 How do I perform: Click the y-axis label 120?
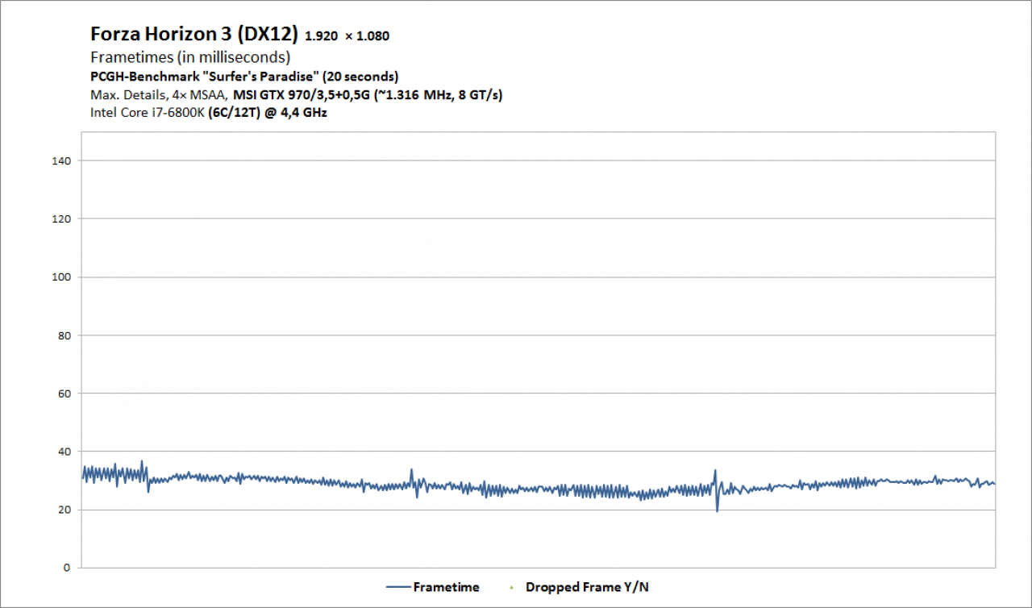(62, 219)
